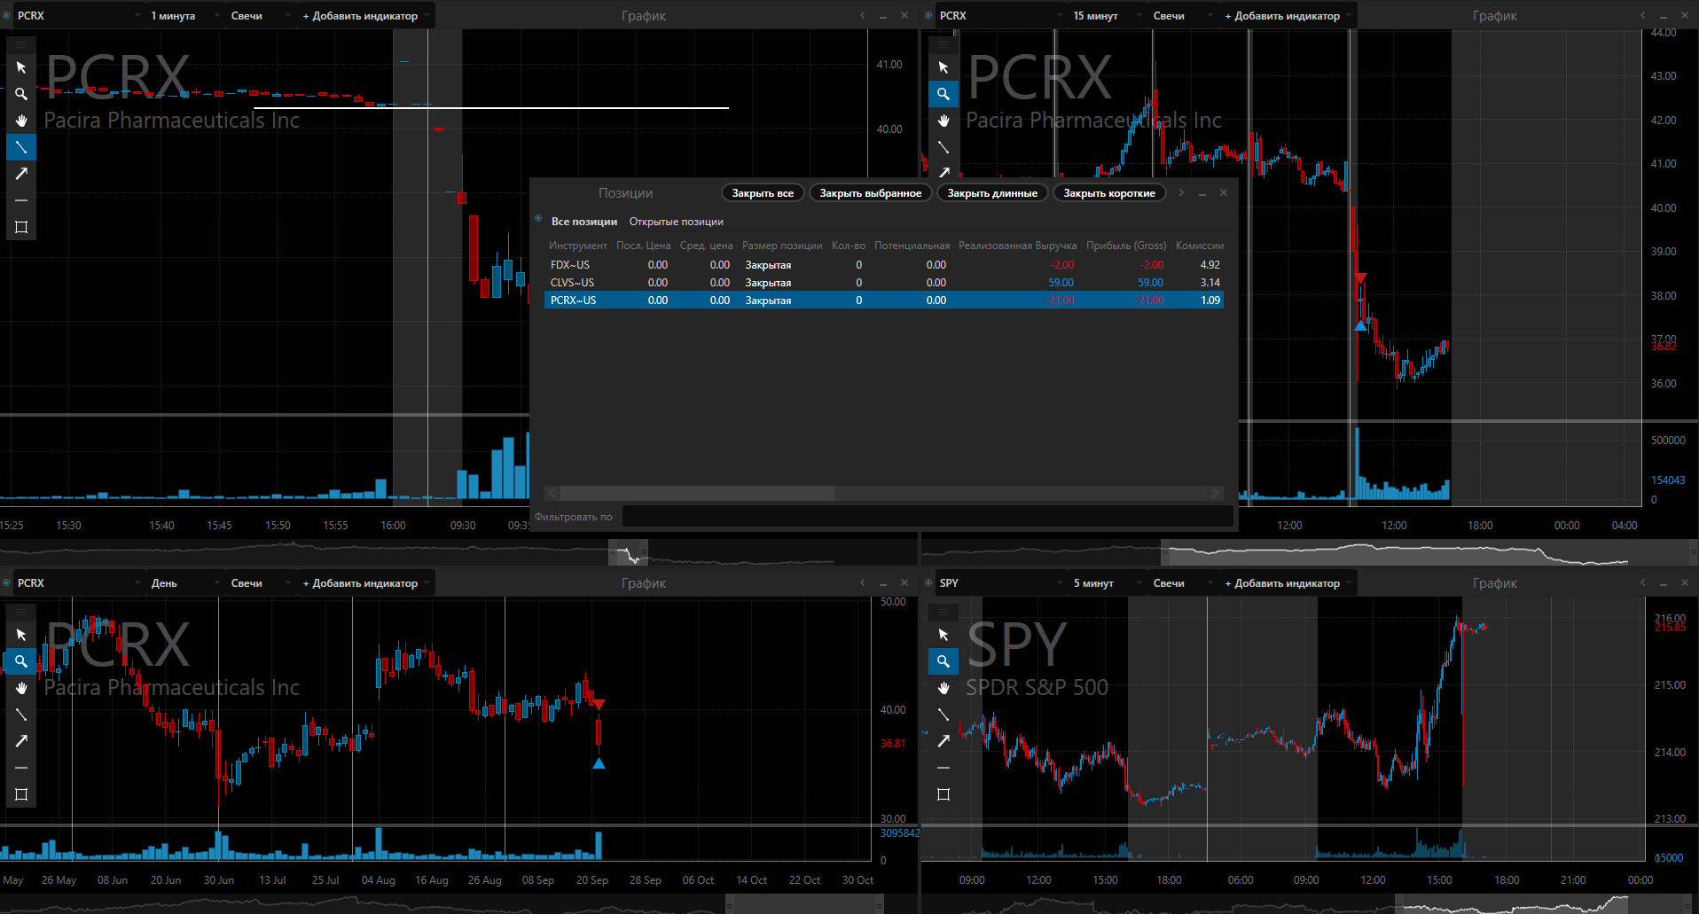
Task: Toggle the link circle in Позиции window
Action: click(x=538, y=219)
